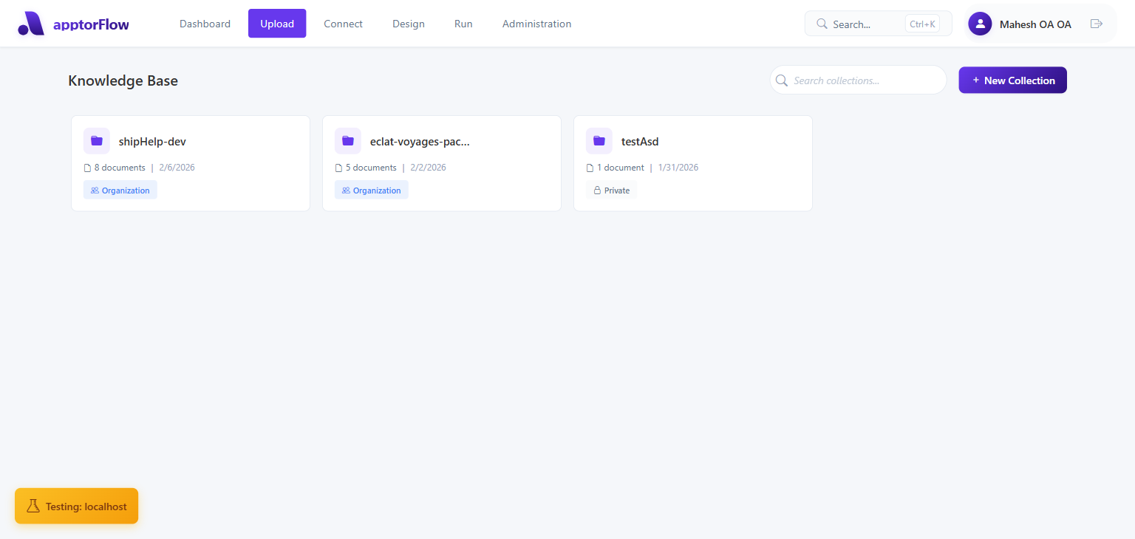Click the document icon showing 8 documents

coord(88,167)
